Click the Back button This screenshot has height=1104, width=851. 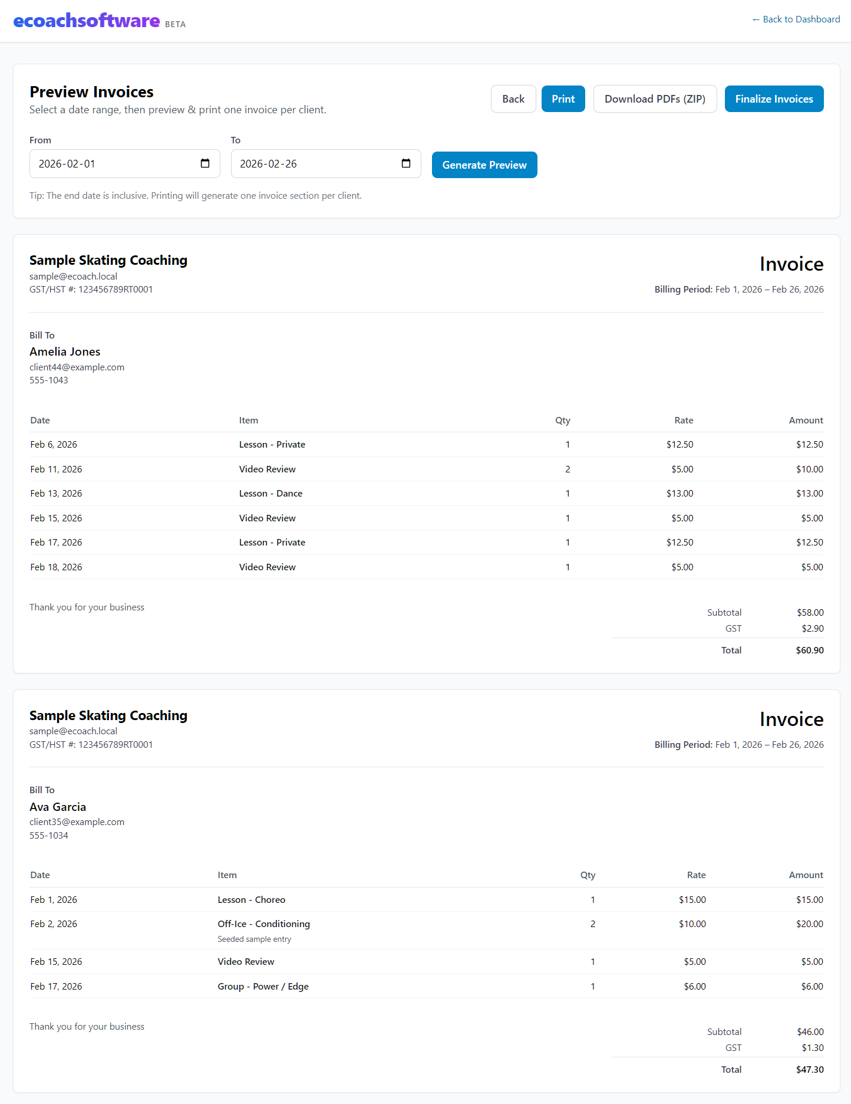pyautogui.click(x=513, y=99)
